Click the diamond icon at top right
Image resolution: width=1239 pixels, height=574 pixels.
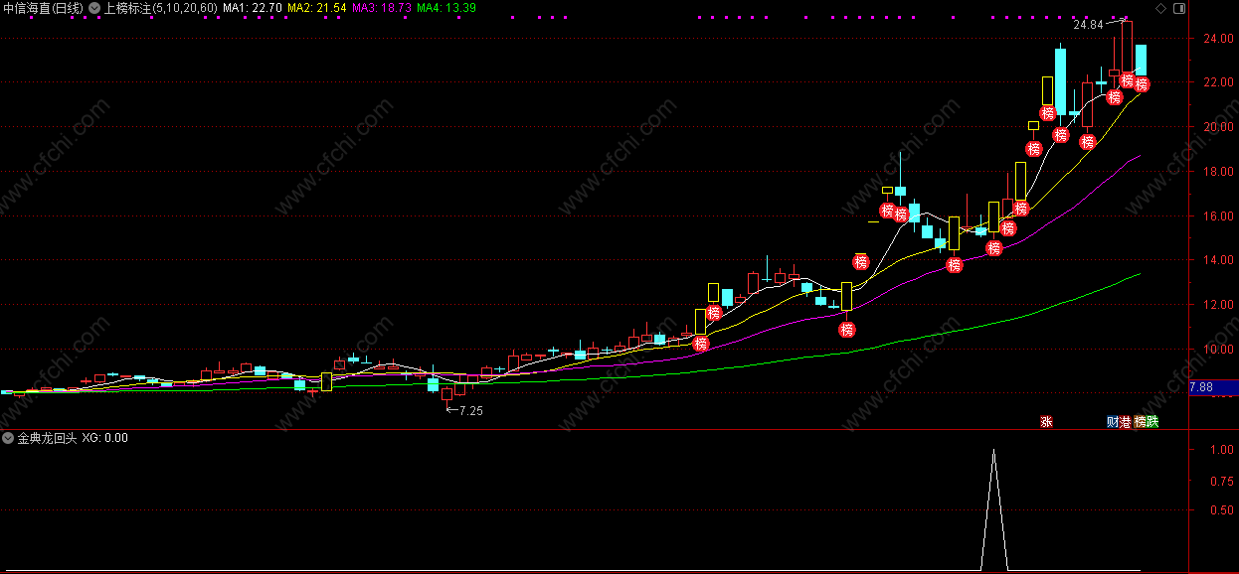tap(1160, 8)
